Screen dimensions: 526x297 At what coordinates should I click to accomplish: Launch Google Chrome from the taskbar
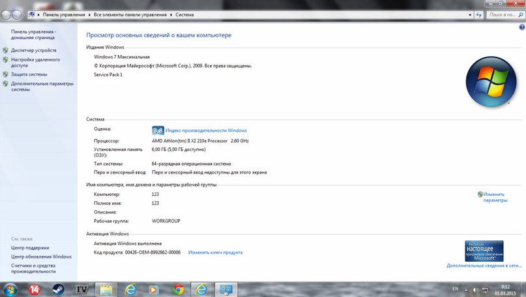(178, 290)
